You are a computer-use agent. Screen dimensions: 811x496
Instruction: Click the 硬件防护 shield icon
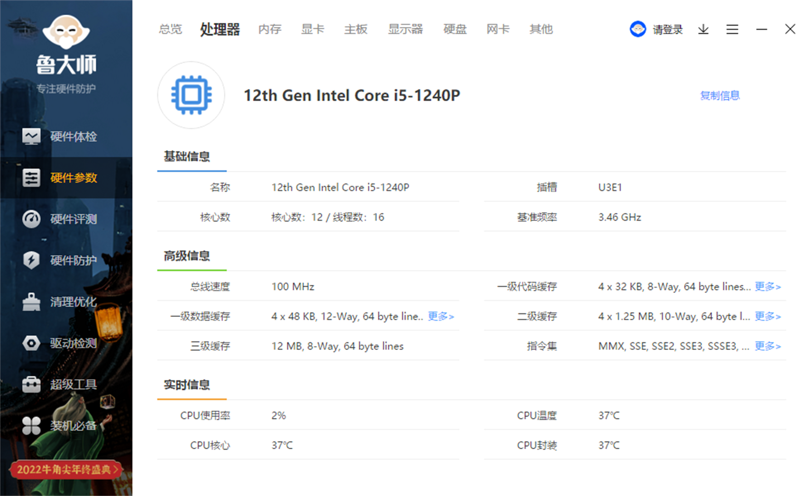[x=31, y=260]
